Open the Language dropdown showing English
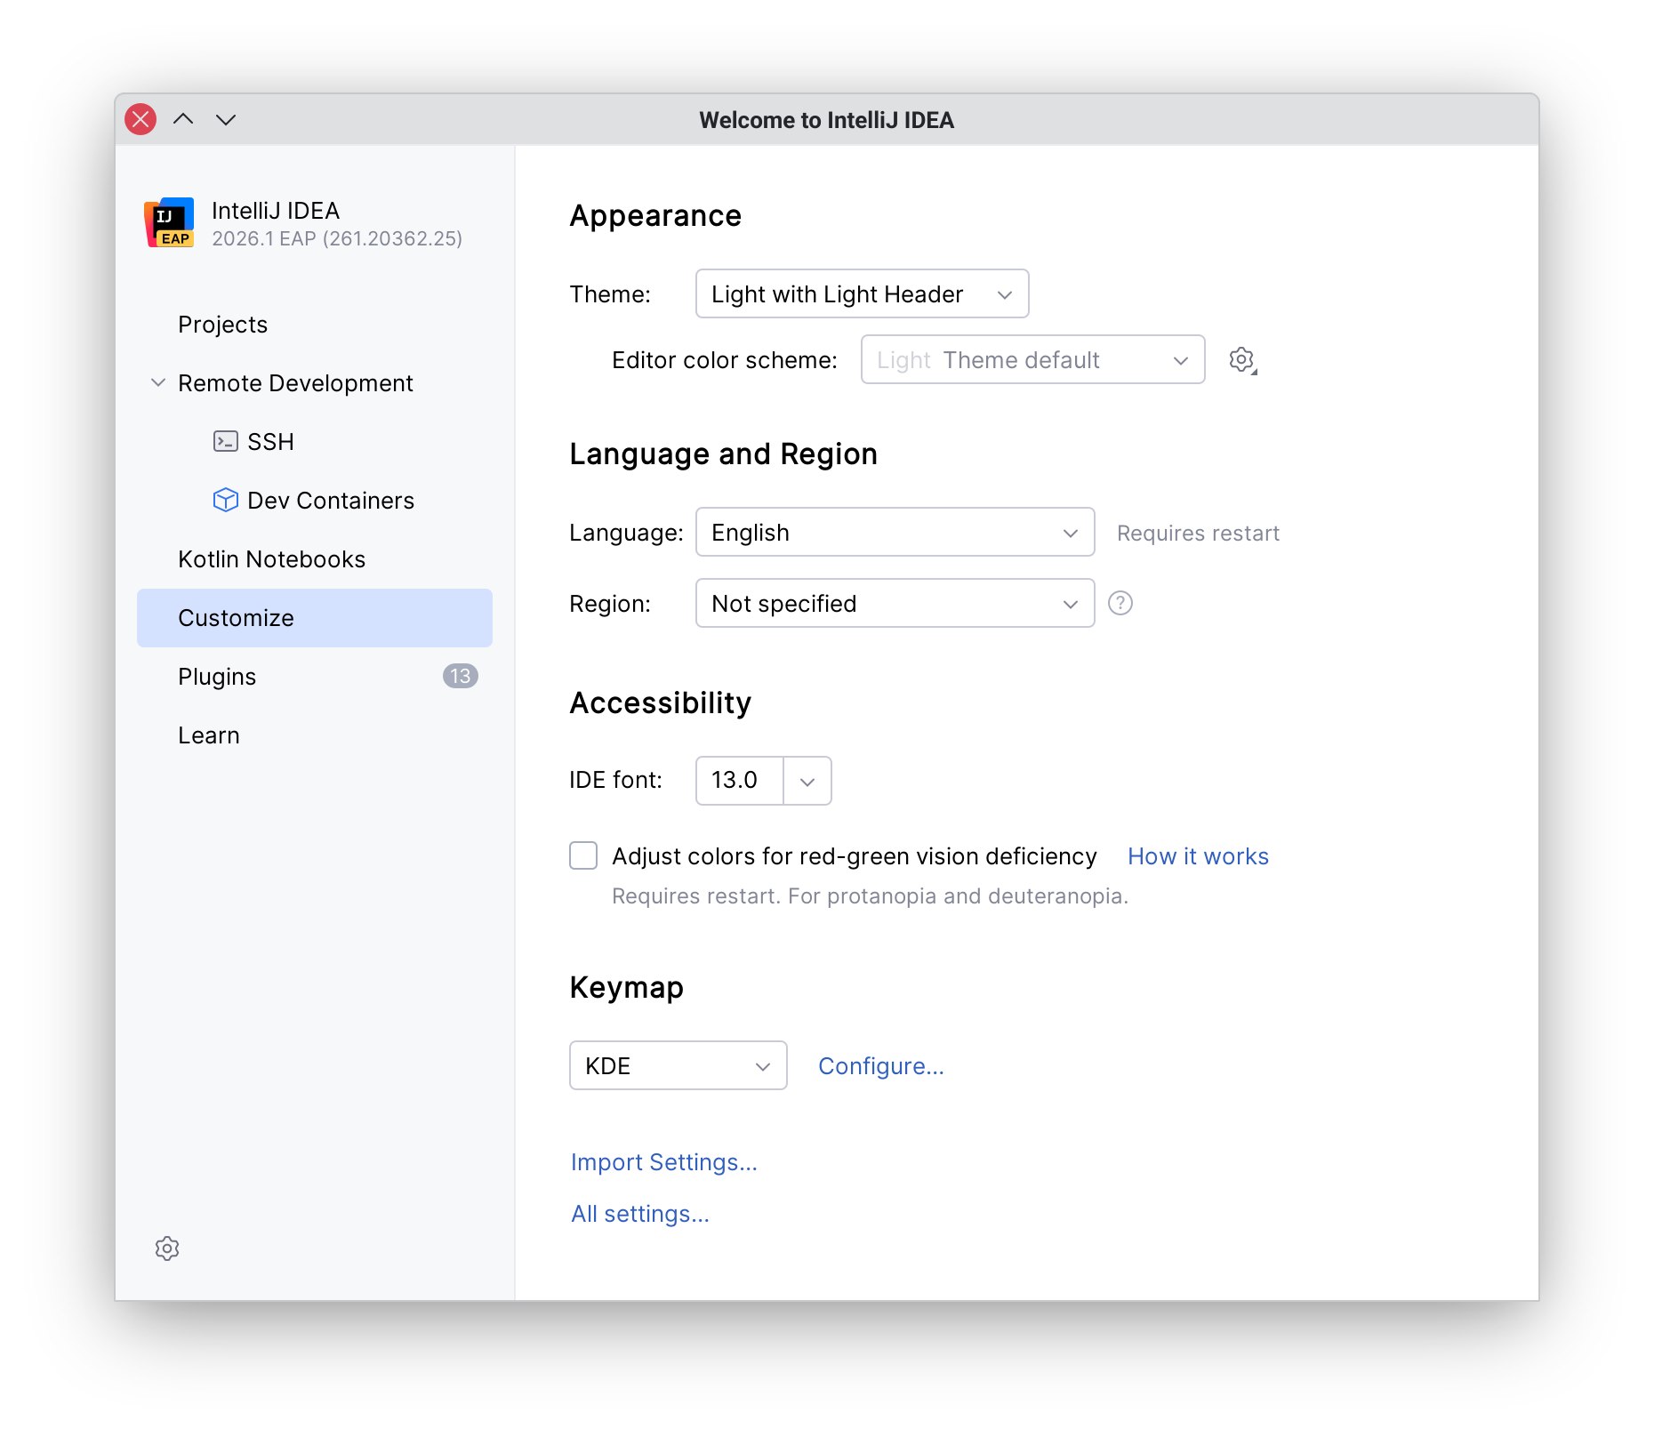 pos(894,532)
